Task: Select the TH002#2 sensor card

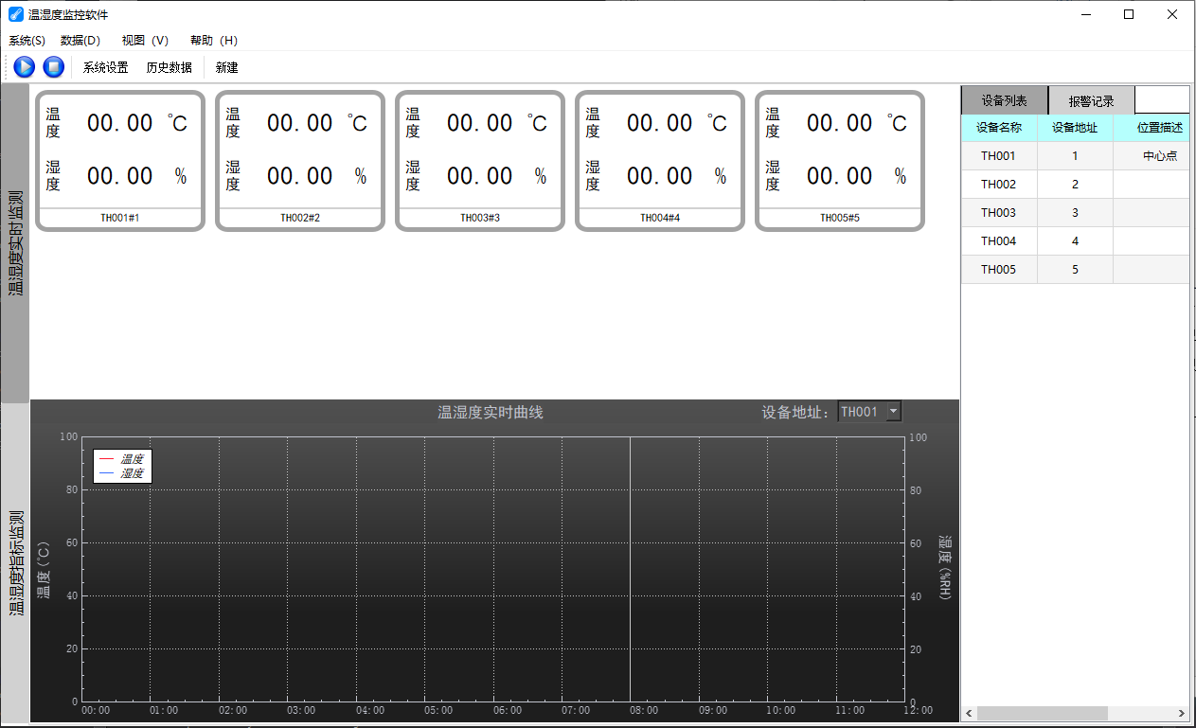Action: pos(299,161)
